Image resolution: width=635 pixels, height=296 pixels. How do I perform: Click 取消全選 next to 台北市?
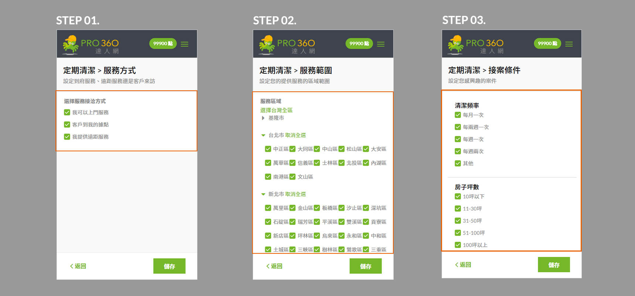click(x=295, y=135)
